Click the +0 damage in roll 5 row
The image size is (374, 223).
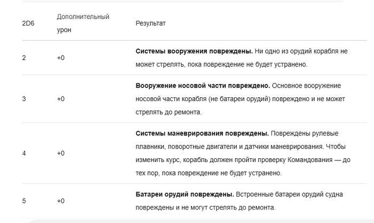pyautogui.click(x=60, y=201)
